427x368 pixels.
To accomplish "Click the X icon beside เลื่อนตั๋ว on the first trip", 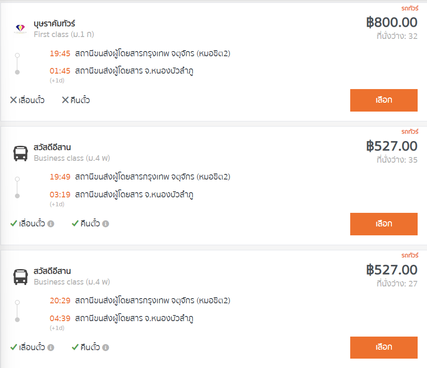I will pyautogui.click(x=13, y=100).
